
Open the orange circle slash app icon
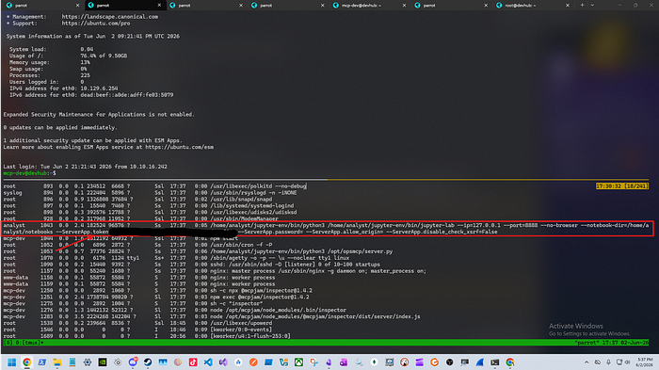point(253,362)
